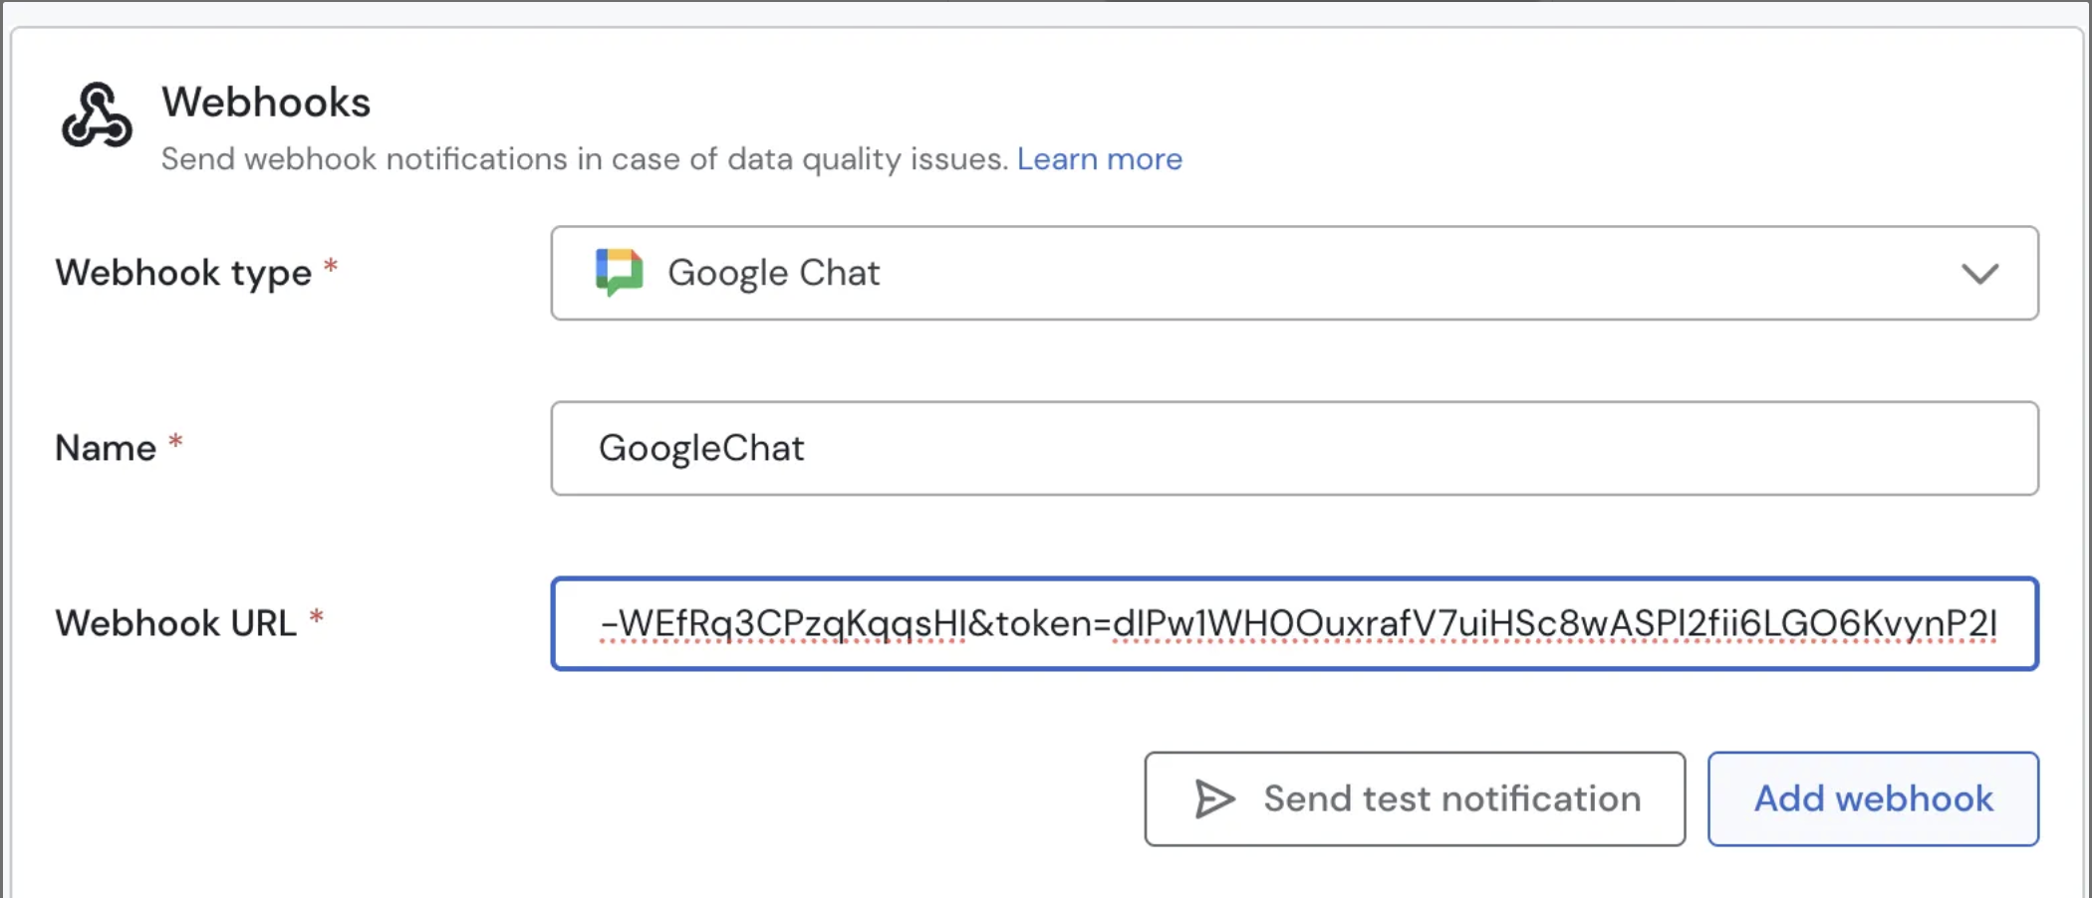
Task: Click the red asterisk beside Name
Action: click(x=175, y=442)
